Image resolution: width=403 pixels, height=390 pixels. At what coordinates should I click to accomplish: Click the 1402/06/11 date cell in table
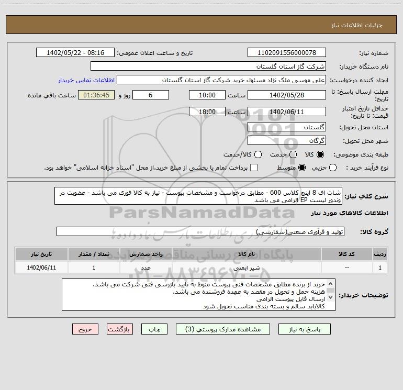[x=41, y=268]
